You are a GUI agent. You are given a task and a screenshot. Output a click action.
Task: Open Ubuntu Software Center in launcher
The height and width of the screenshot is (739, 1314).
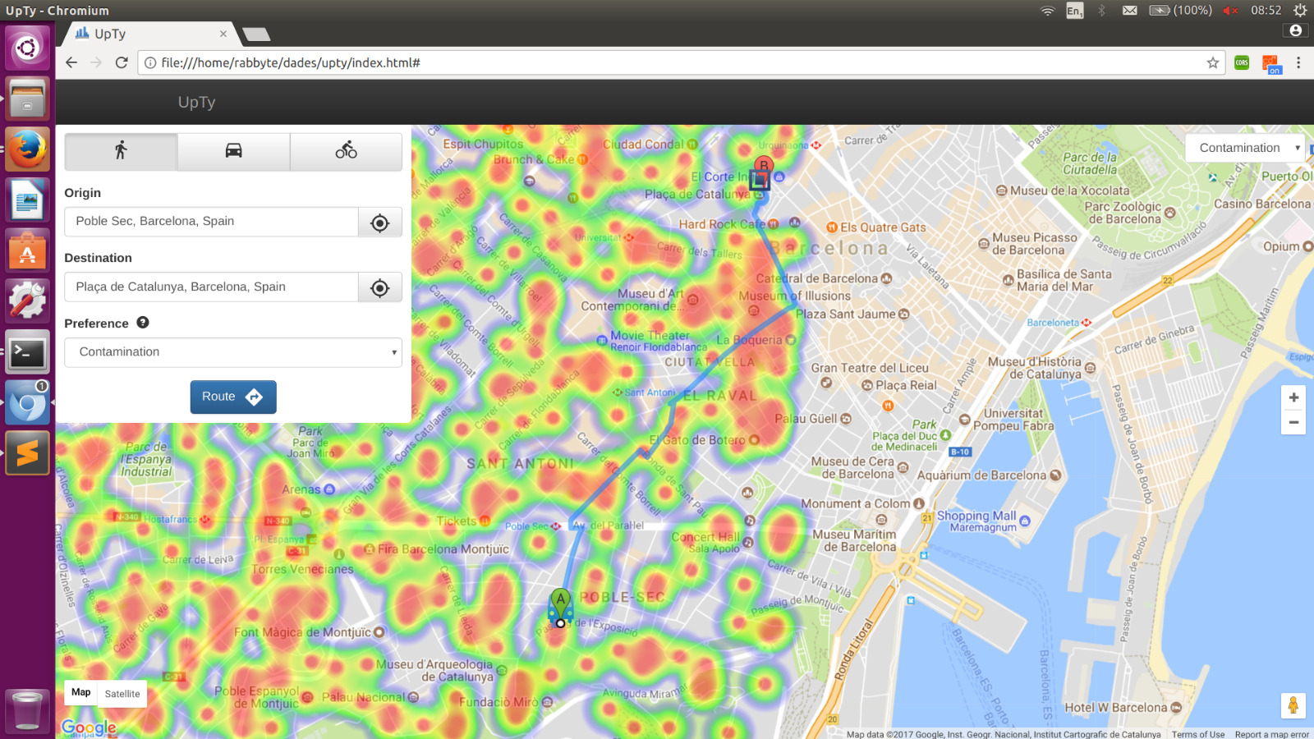[x=27, y=250]
